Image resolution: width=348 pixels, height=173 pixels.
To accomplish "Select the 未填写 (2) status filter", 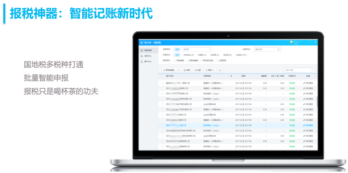I will click(x=202, y=55).
